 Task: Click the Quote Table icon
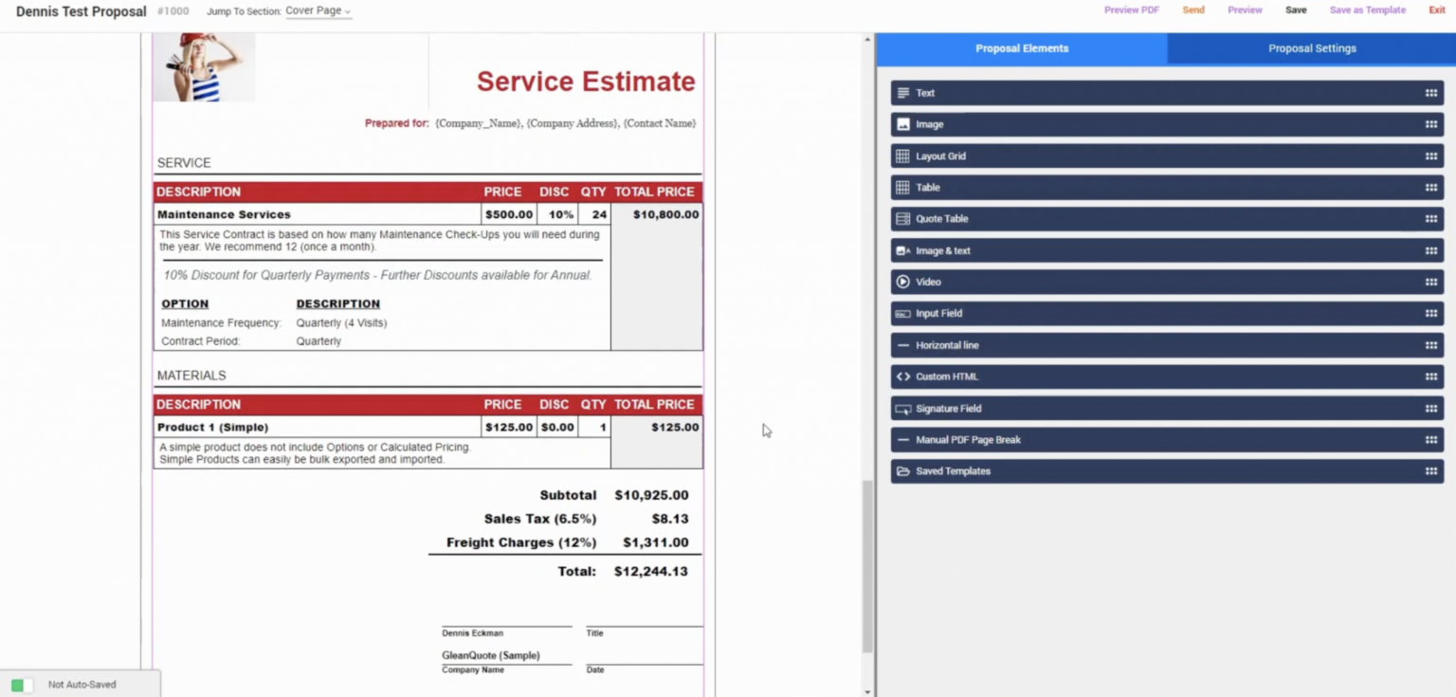click(902, 219)
